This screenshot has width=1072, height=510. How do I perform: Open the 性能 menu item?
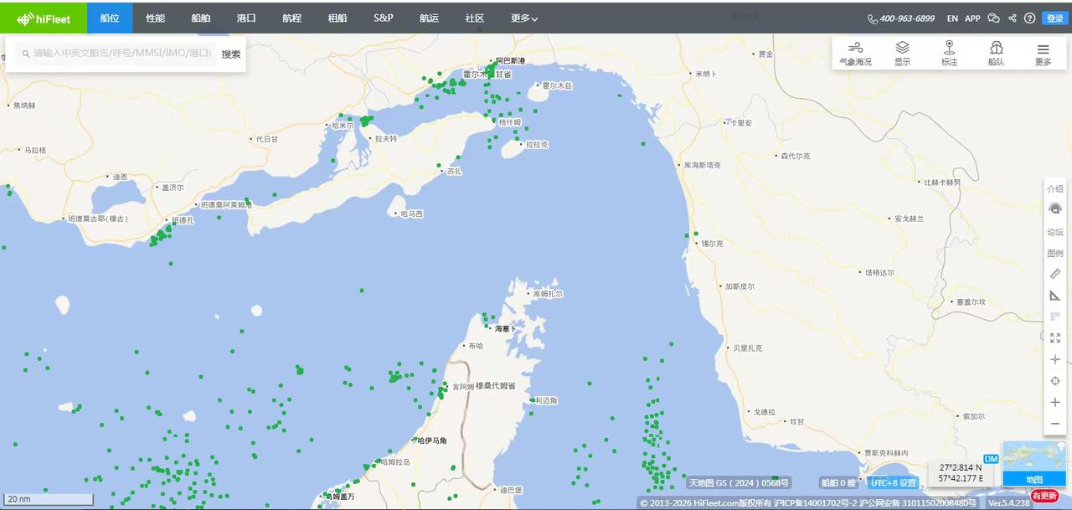tap(155, 18)
